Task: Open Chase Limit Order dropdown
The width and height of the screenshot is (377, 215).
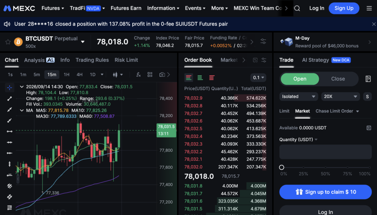Action: (337, 111)
